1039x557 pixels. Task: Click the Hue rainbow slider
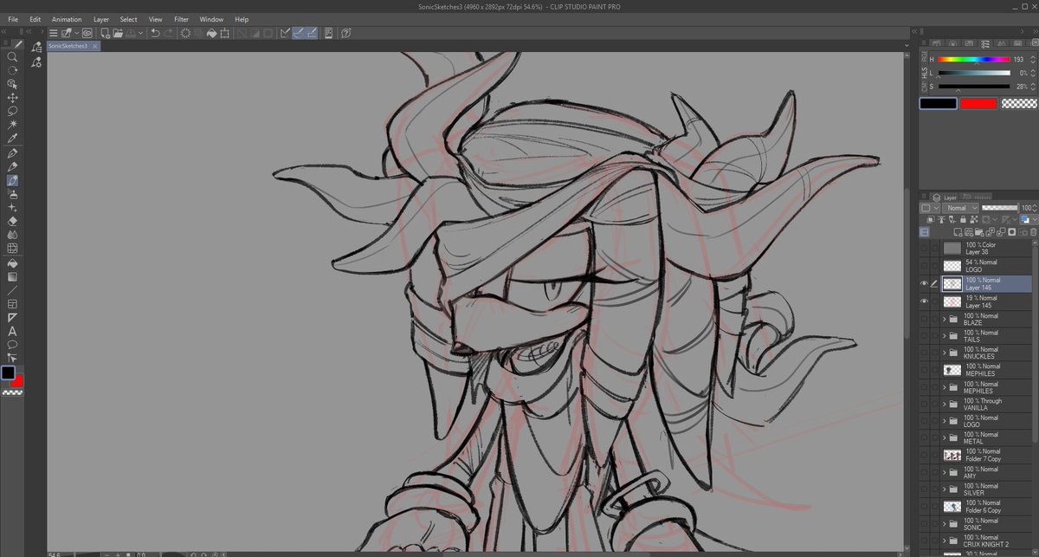(x=974, y=60)
